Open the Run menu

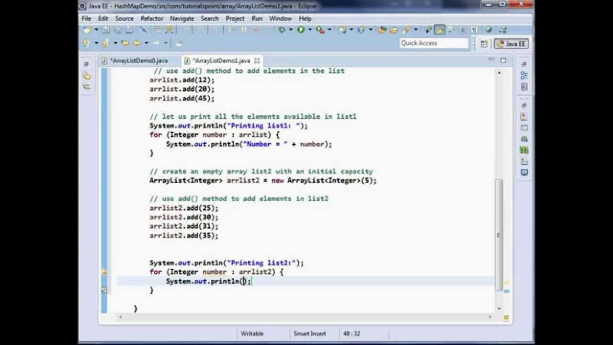click(x=257, y=19)
